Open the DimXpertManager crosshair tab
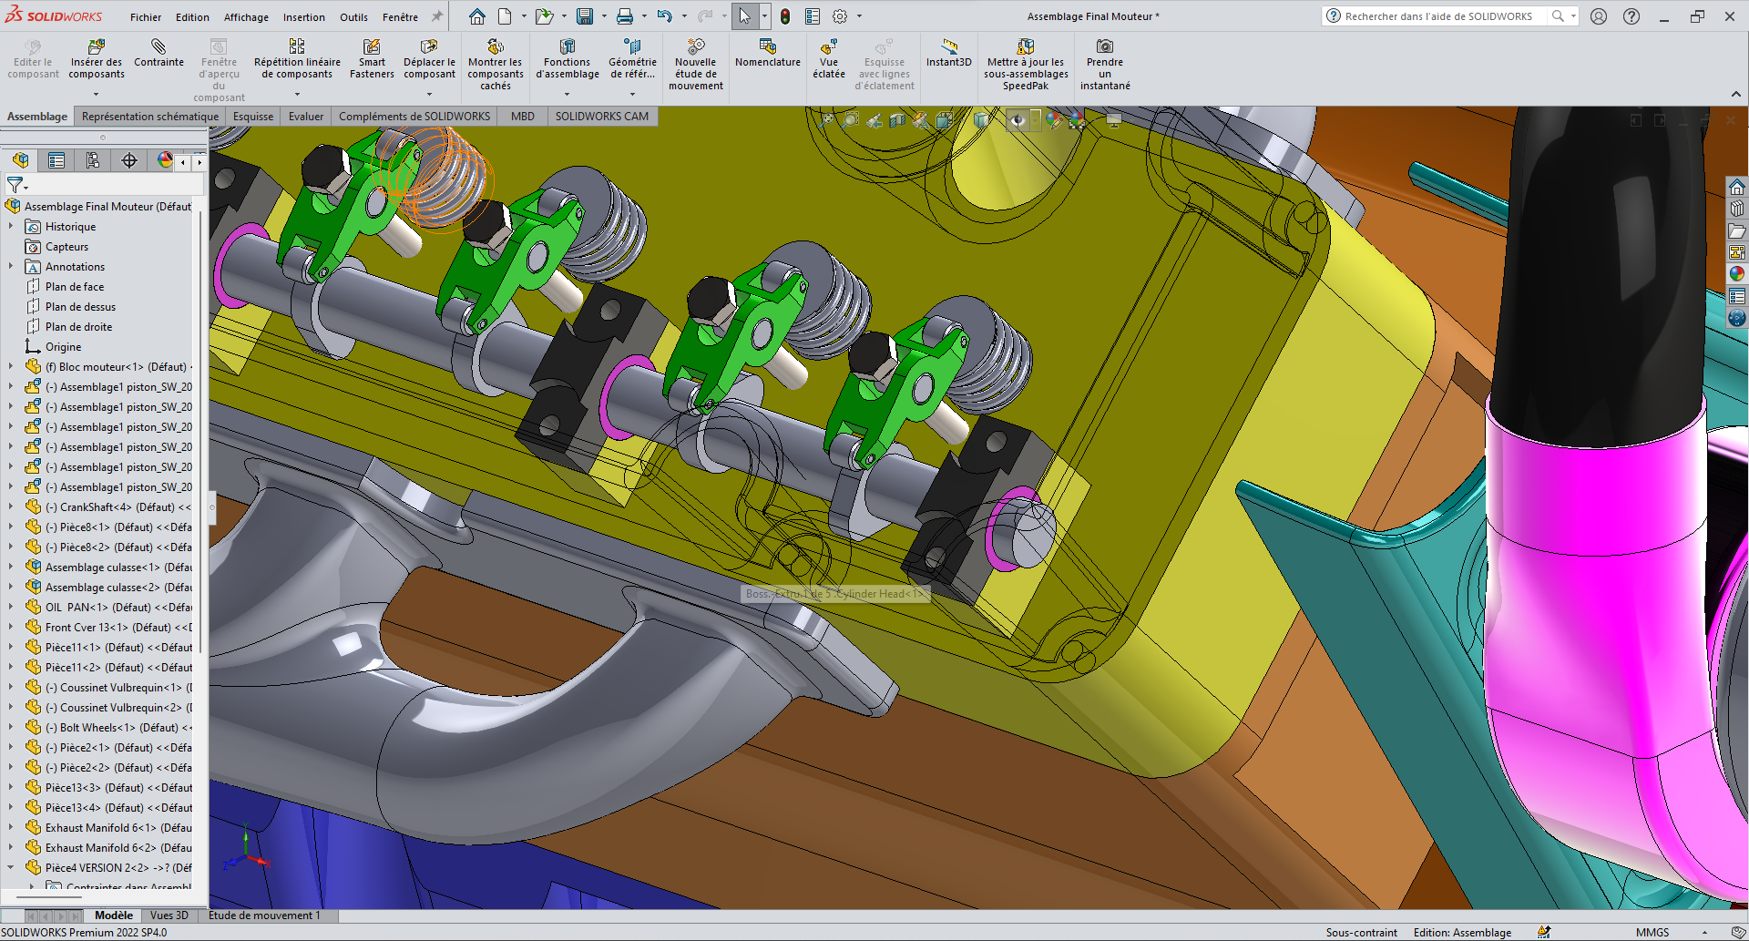The width and height of the screenshot is (1749, 941). tap(129, 161)
